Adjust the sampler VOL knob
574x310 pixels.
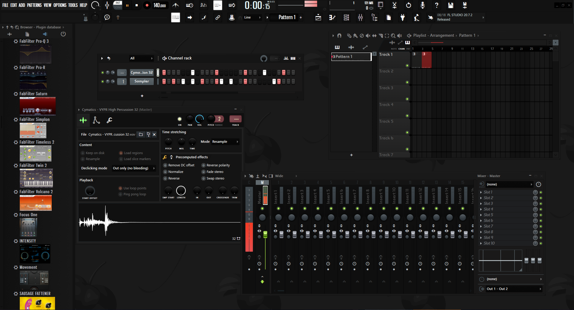coord(200,119)
